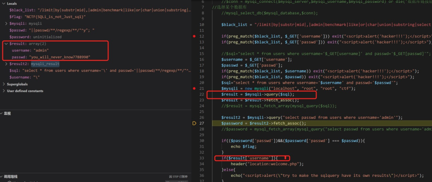This screenshot has height=182, width=432.
Task: Click the header("location:welcome.php") line
Action: 267,164
